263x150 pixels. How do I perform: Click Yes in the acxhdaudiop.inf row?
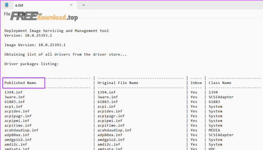[194, 130]
